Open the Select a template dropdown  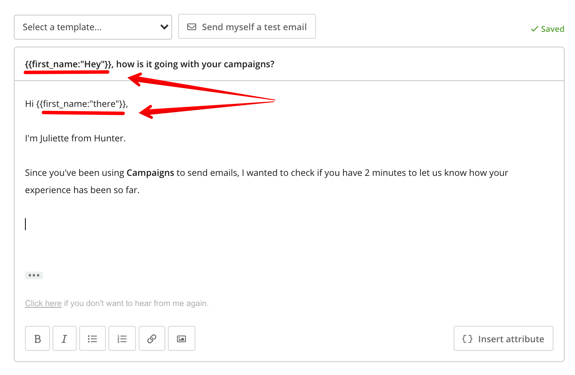click(93, 26)
